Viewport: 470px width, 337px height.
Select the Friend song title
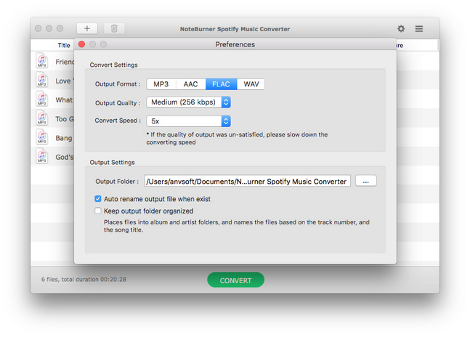65,62
